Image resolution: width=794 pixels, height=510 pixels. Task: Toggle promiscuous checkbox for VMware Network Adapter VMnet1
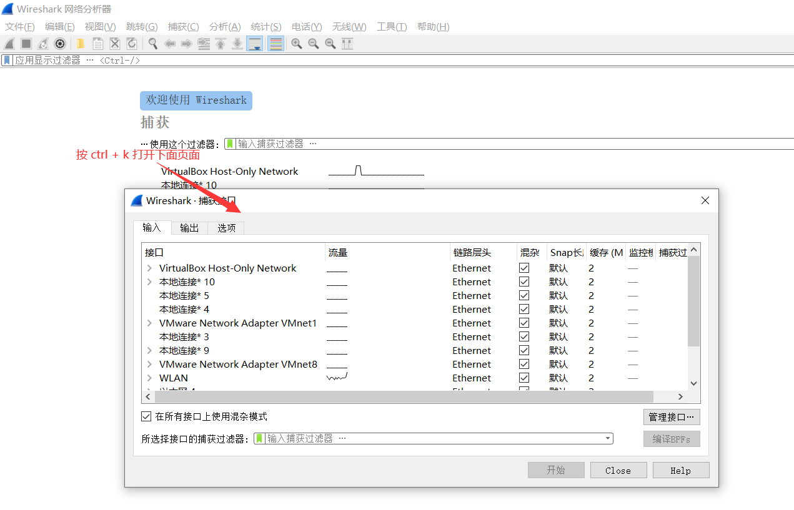click(x=524, y=323)
